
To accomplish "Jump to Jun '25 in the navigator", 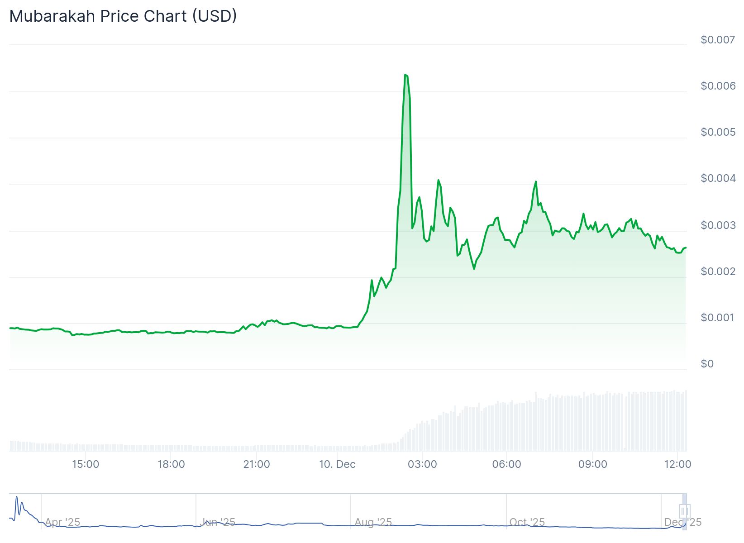I will coord(218,522).
